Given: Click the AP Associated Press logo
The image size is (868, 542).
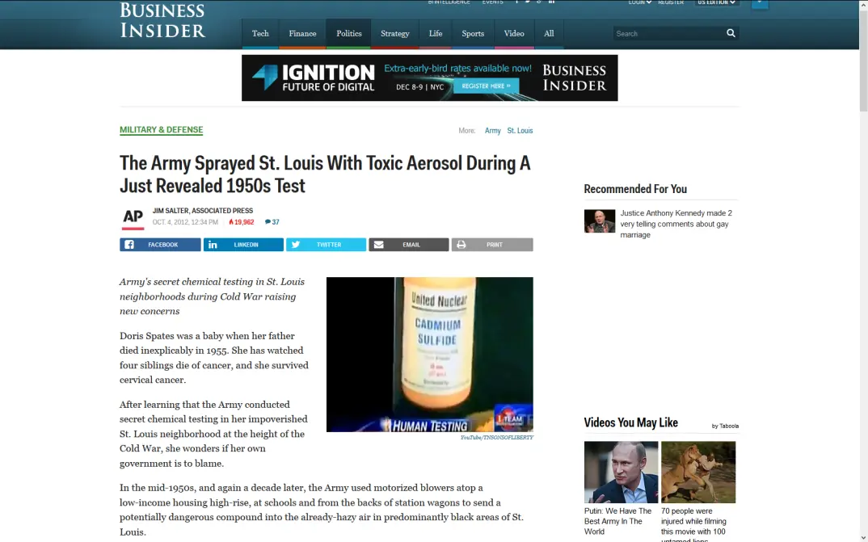Looking at the screenshot, I should point(133,218).
